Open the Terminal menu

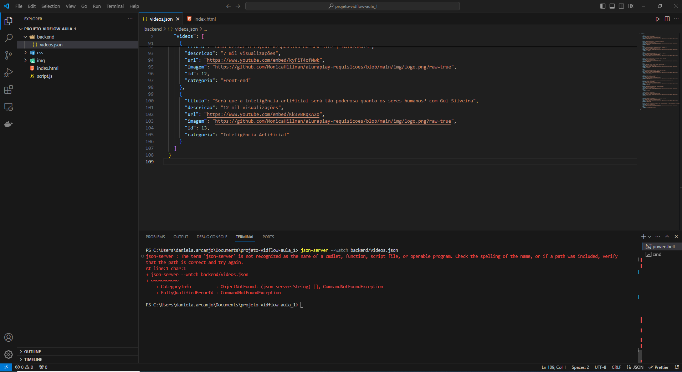[x=115, y=6]
